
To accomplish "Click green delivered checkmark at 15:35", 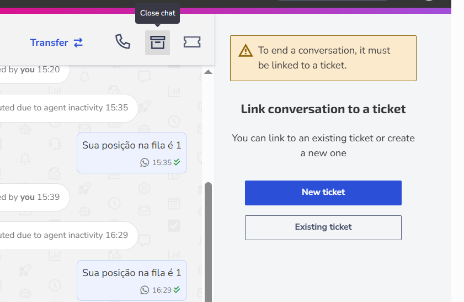I will click(x=177, y=162).
